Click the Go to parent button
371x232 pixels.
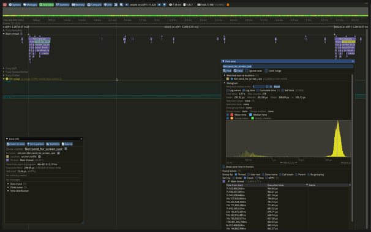pyautogui.click(x=36, y=144)
